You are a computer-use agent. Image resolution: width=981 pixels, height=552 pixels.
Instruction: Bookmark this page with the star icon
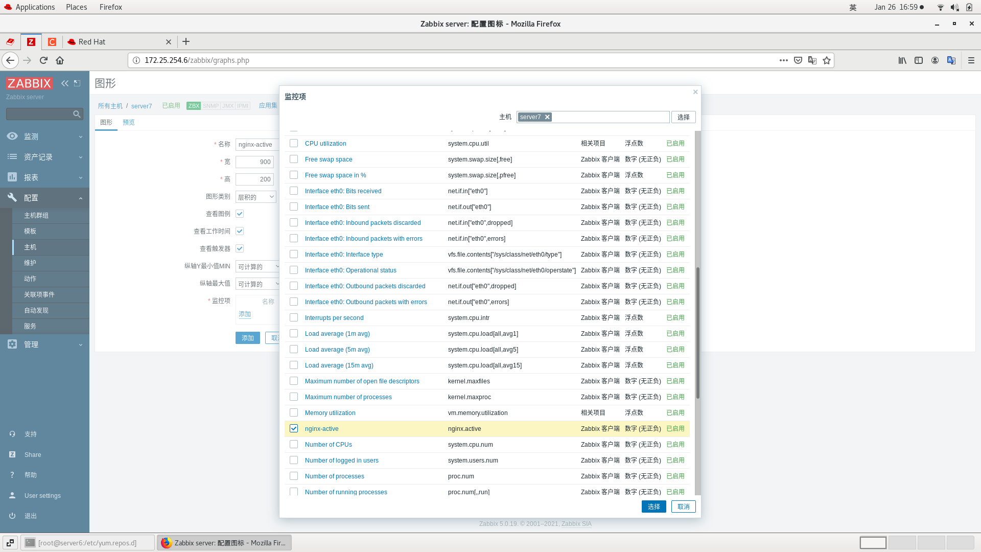(x=827, y=60)
